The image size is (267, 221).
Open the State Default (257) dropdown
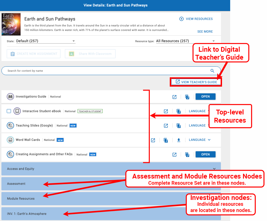click(46, 41)
